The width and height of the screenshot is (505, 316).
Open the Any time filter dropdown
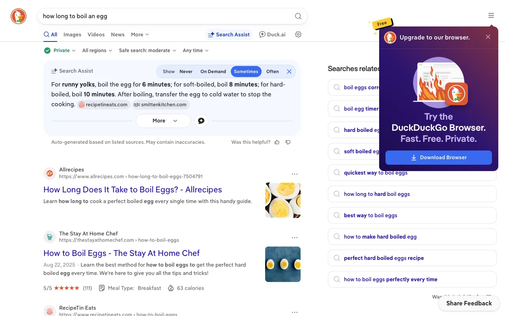(196, 51)
